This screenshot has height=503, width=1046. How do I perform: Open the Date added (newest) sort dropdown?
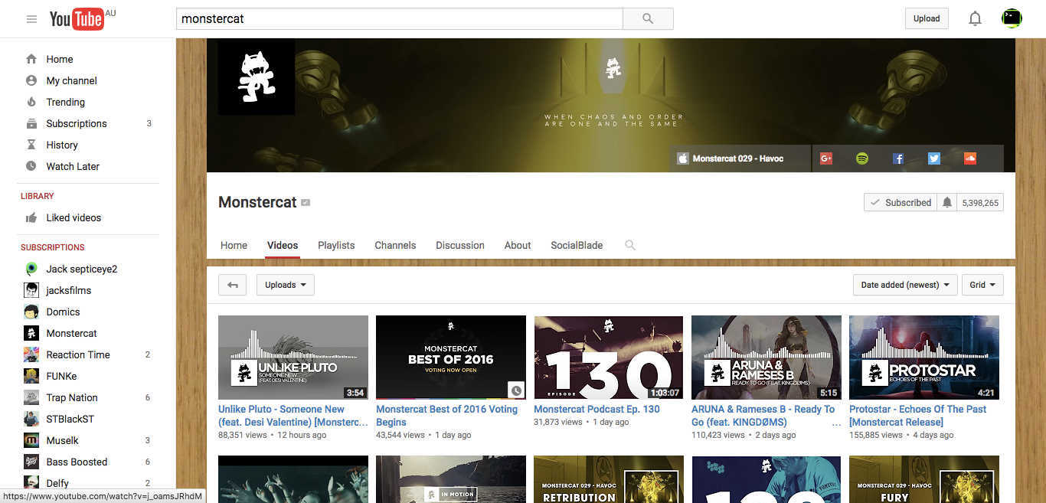tap(905, 285)
